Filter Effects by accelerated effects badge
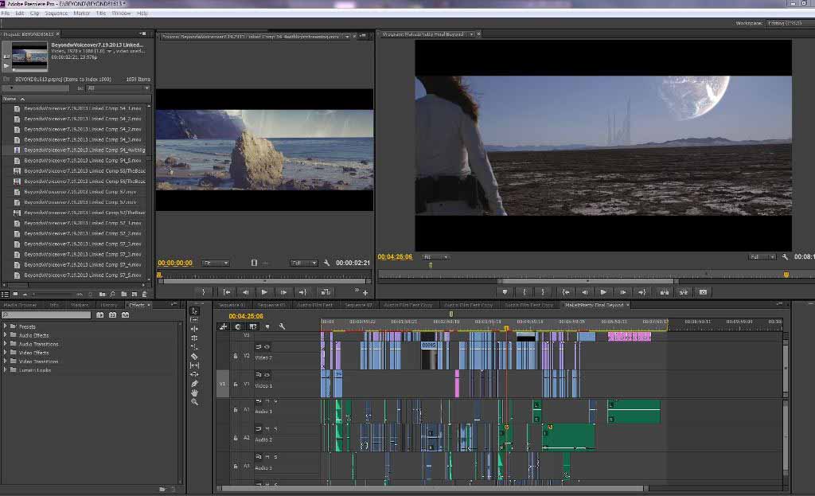This screenshot has height=496, width=815. click(99, 315)
